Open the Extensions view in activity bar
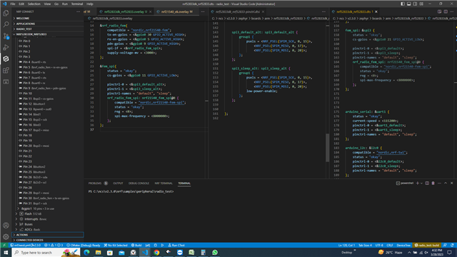Screen dimensions: 457x257 [x=6, y=70]
